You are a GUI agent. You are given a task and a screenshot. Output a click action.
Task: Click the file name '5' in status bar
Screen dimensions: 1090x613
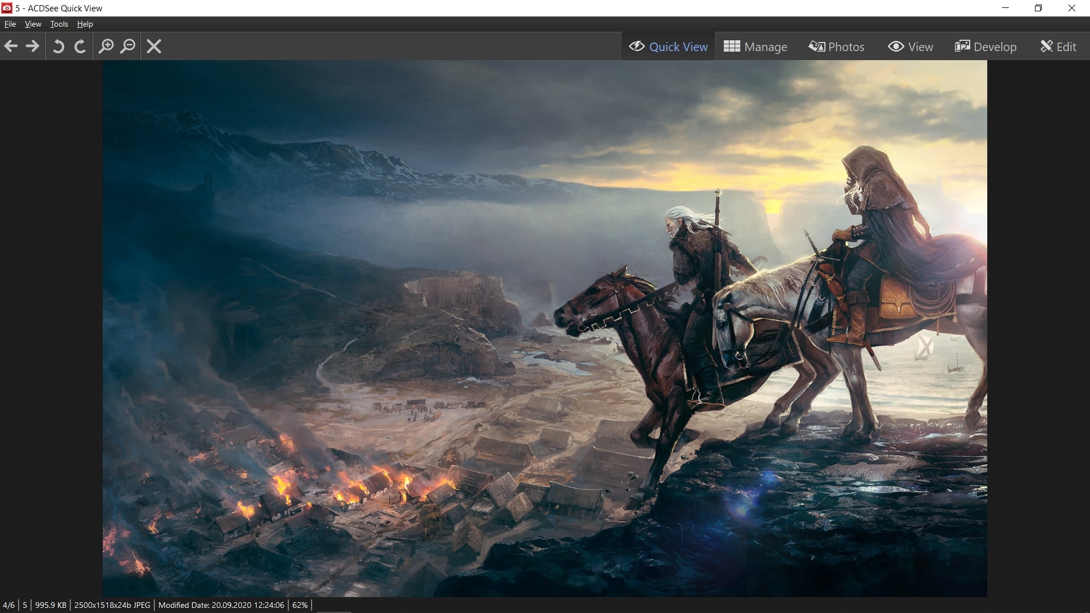click(x=25, y=605)
